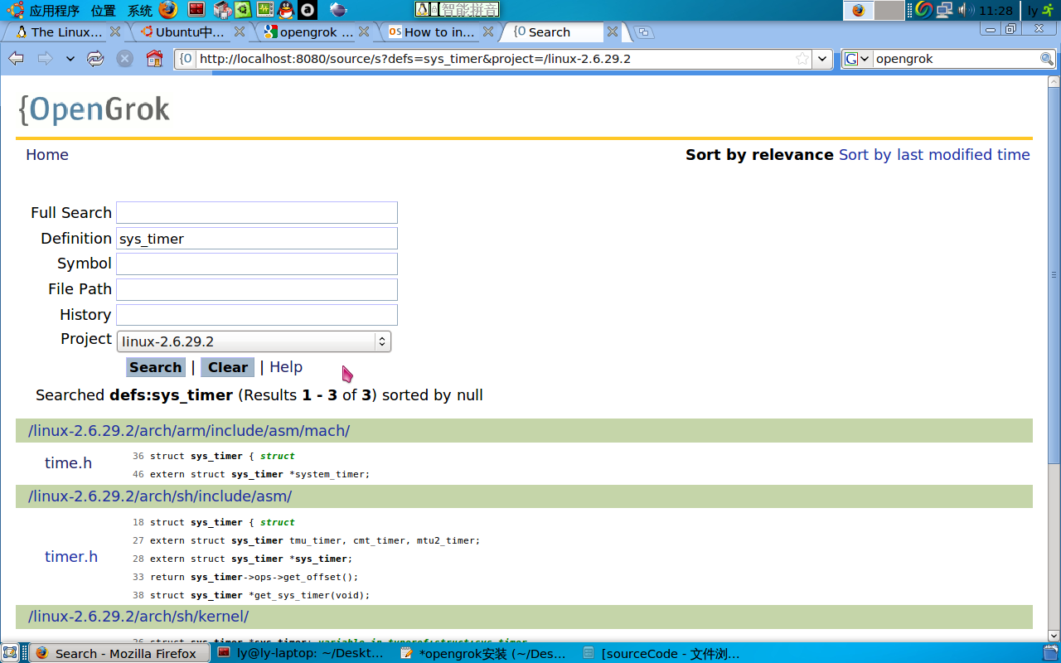This screenshot has height=663, width=1061.
Task: Open the 应用程序 menu
Action: coord(54,10)
